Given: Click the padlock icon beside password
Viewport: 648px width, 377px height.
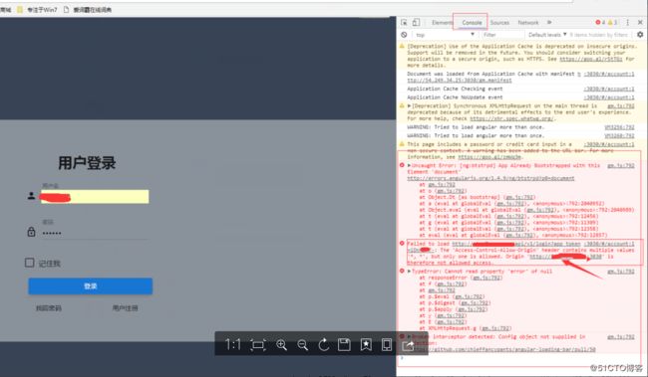Looking at the screenshot, I should [31, 232].
